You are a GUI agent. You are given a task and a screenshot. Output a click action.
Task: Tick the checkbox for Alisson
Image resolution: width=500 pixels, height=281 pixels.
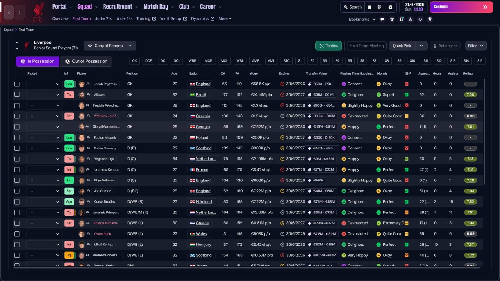(17, 94)
